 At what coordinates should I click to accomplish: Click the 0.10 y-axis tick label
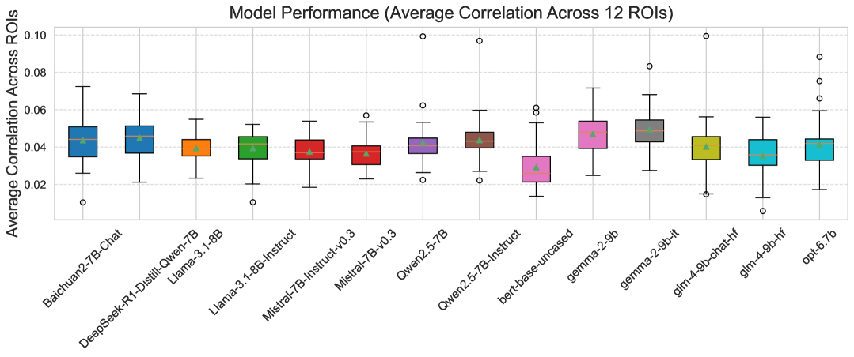(39, 36)
